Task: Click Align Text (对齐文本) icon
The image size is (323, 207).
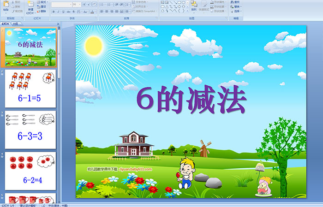Action: point(133,6)
